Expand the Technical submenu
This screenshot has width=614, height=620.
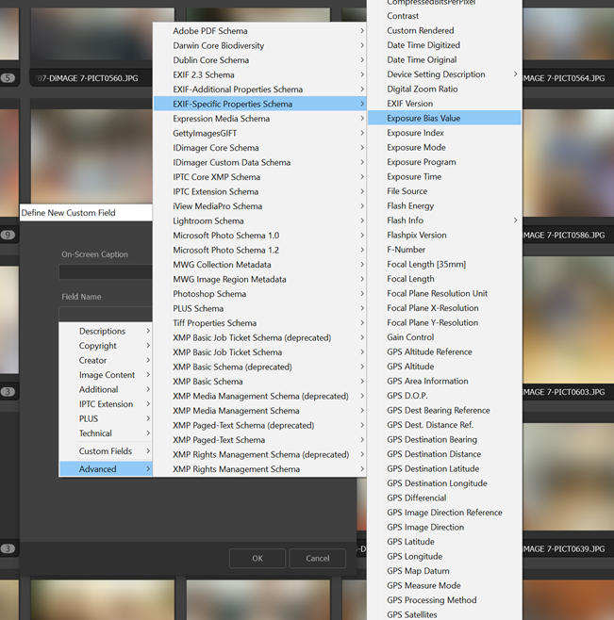tap(106, 433)
